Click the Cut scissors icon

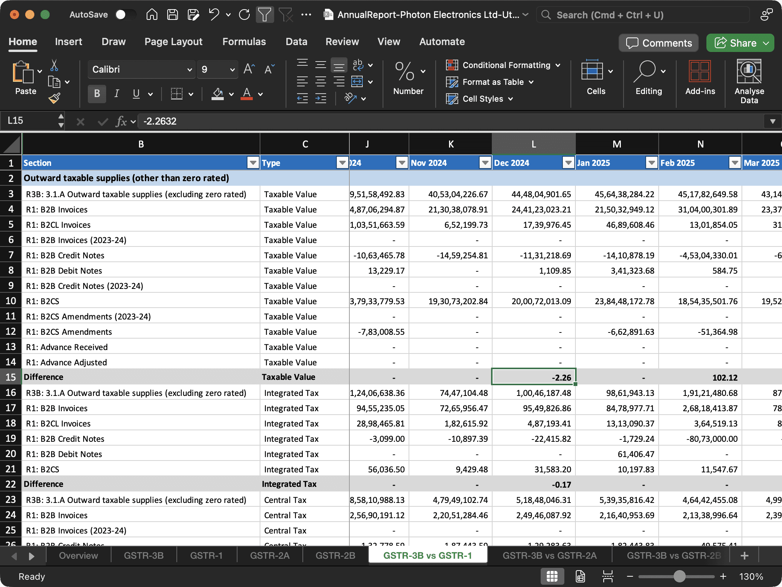(54, 65)
